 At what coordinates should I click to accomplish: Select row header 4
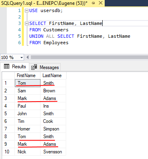(x=8, y=106)
